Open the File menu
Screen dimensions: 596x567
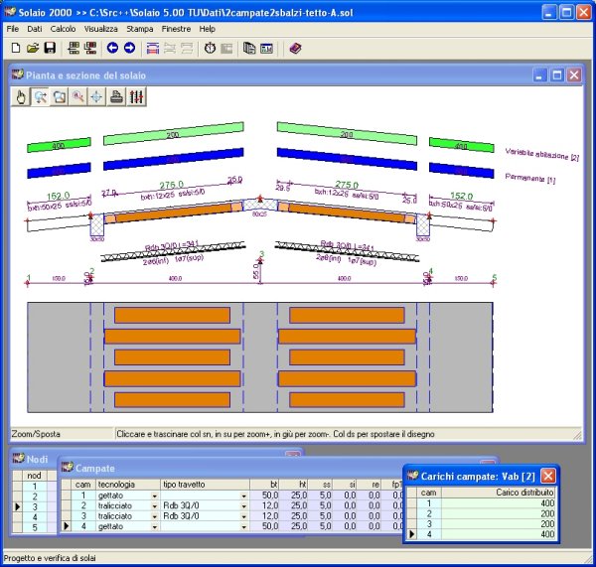(13, 29)
